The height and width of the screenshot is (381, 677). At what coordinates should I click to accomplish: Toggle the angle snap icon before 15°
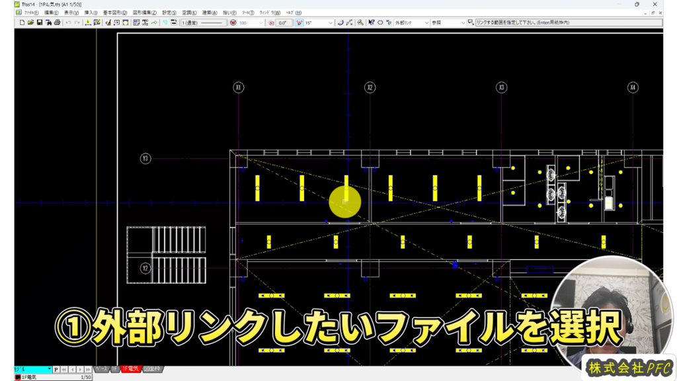coord(299,22)
